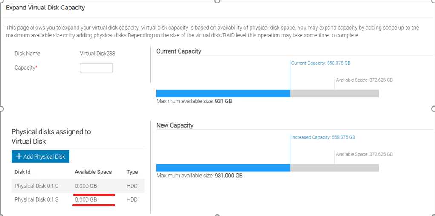Click the Type column header
Image resolution: width=435 pixels, height=216 pixels.
132,172
